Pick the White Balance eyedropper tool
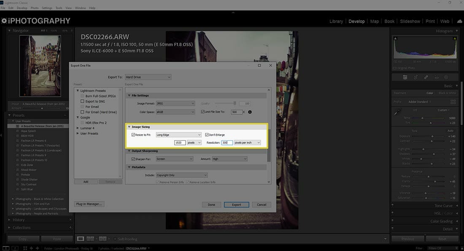Screen dimensions: 464x251 [x=397, y=112]
